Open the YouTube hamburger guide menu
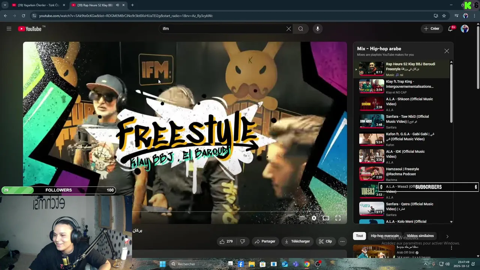The width and height of the screenshot is (480, 270). tap(9, 28)
